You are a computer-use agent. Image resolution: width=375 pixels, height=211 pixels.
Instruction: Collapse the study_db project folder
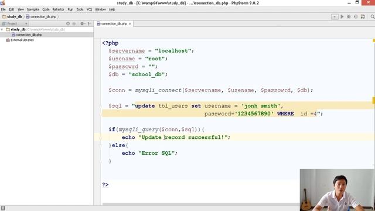[x=2, y=29]
